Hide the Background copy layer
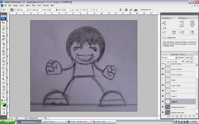 pyautogui.click(x=163, y=112)
